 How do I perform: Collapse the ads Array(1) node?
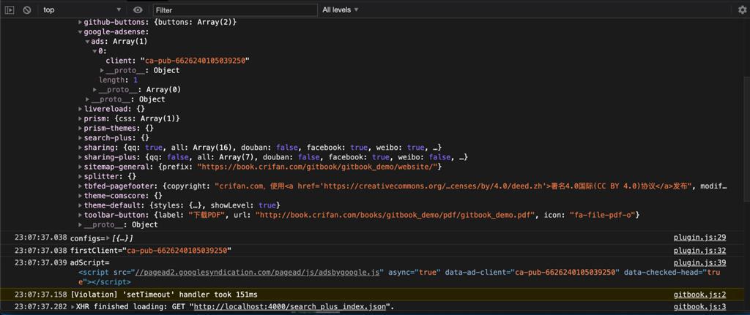click(x=88, y=42)
